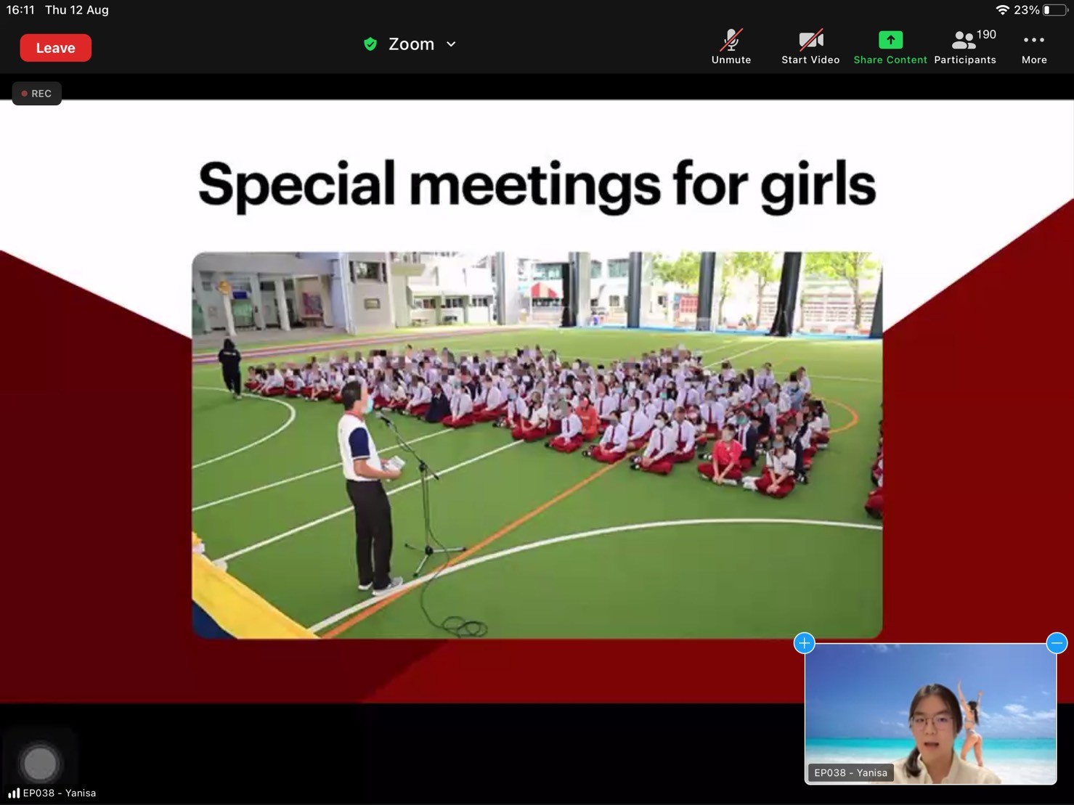Viewport: 1074px width, 805px height.
Task: Tap the 'EP038 - Yanisa' speaker label at bottom left
Action: (59, 793)
